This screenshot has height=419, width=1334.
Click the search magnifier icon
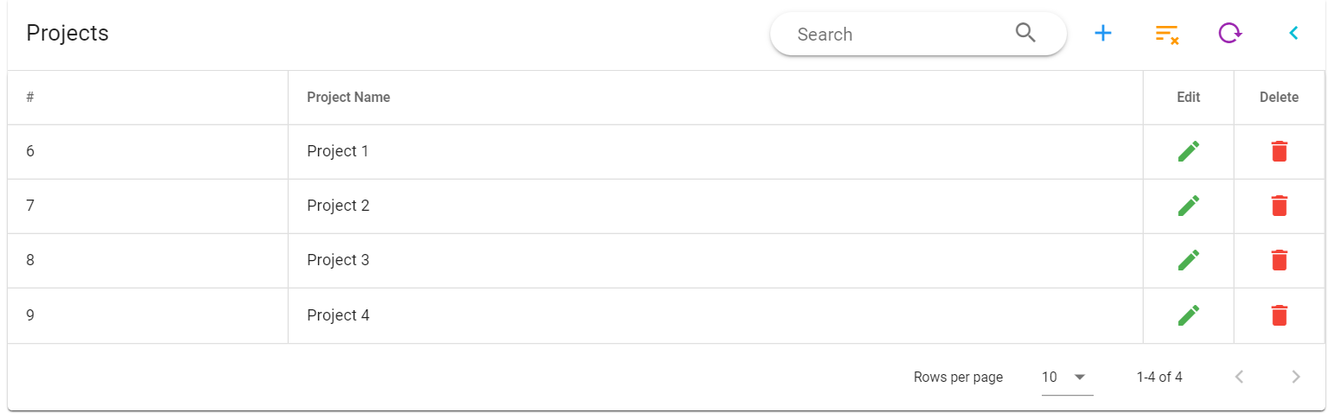pos(1025,34)
